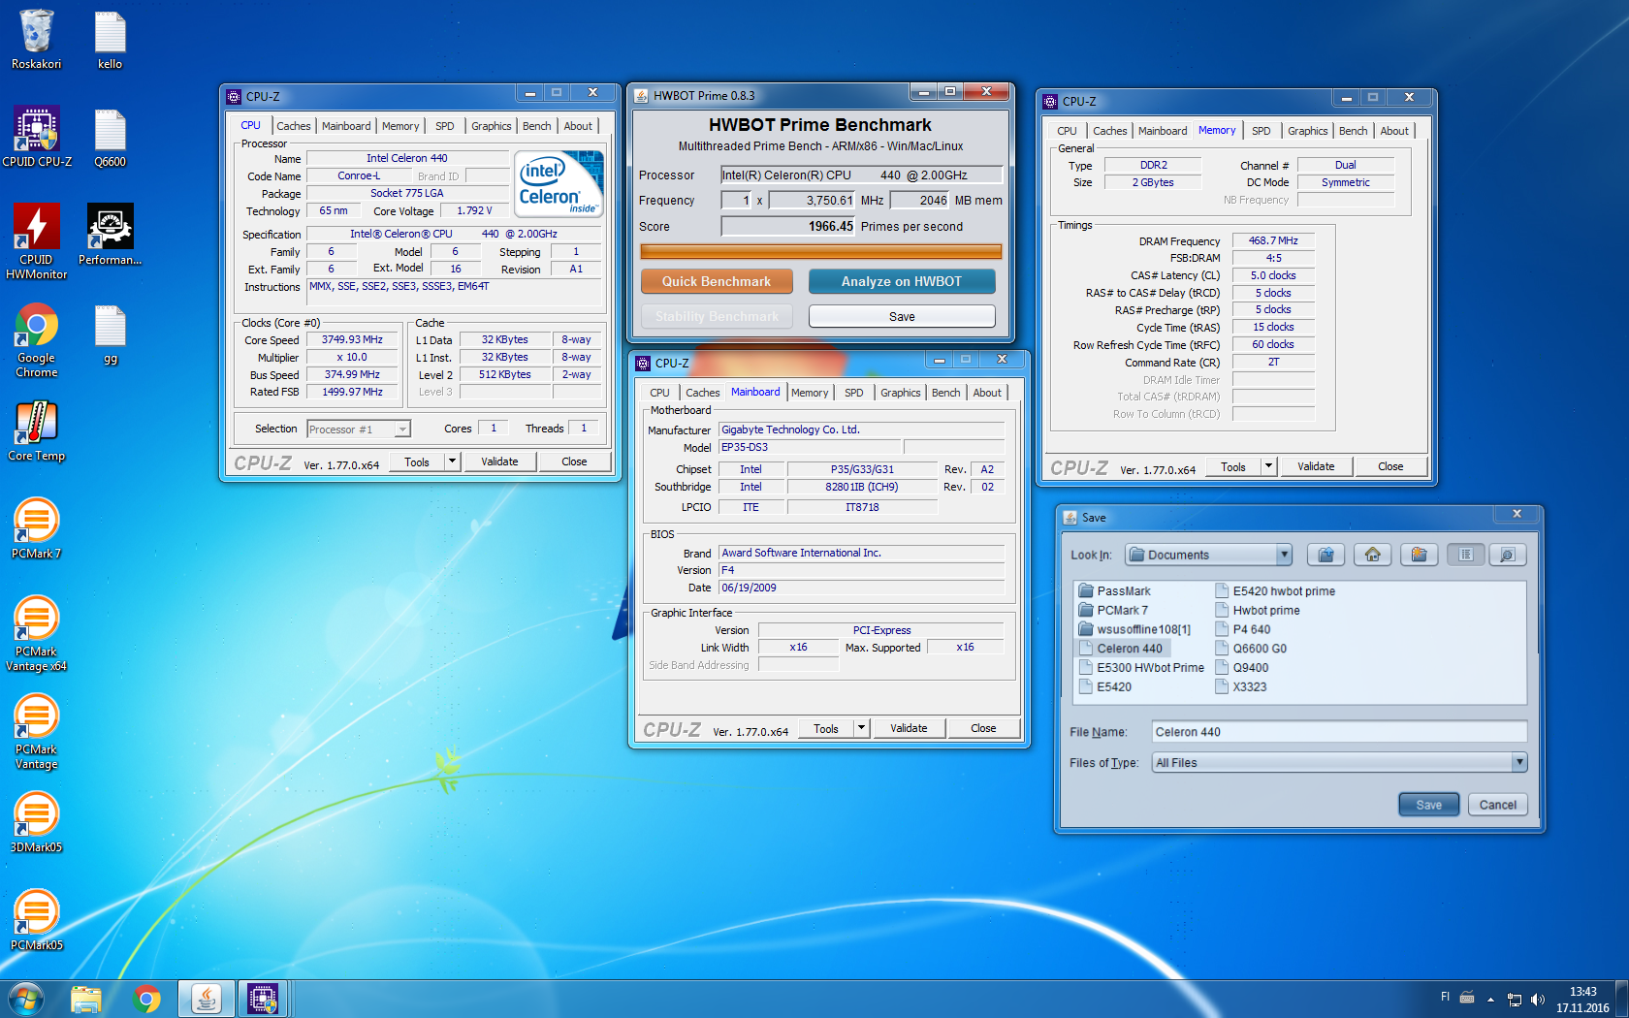
Task: Click Close button in Memory CPU-Z window
Action: [x=1390, y=467]
